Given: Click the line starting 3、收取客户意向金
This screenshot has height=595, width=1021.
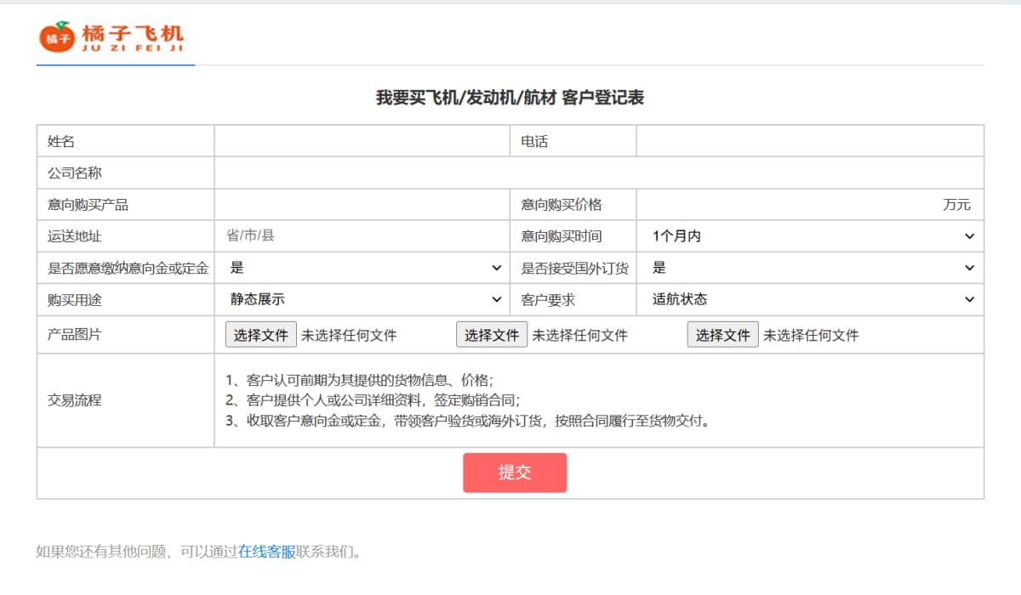Looking at the screenshot, I should click(468, 421).
